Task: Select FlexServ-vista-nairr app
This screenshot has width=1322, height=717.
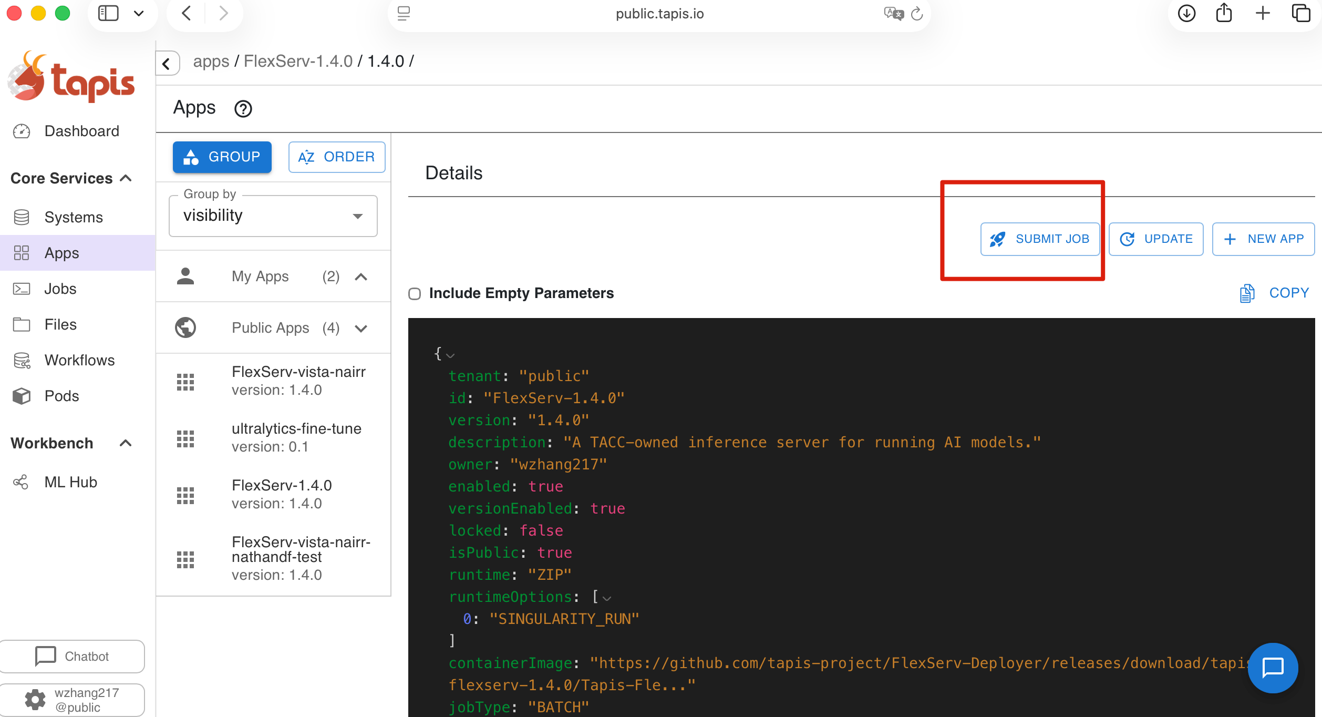Action: tap(274, 381)
